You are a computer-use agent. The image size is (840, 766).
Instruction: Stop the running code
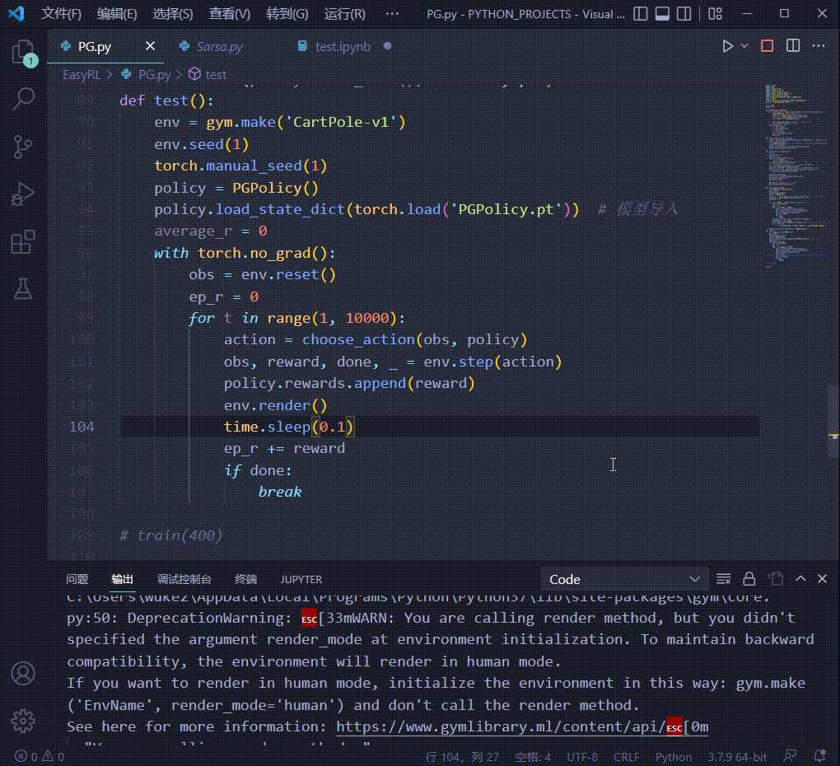click(767, 46)
